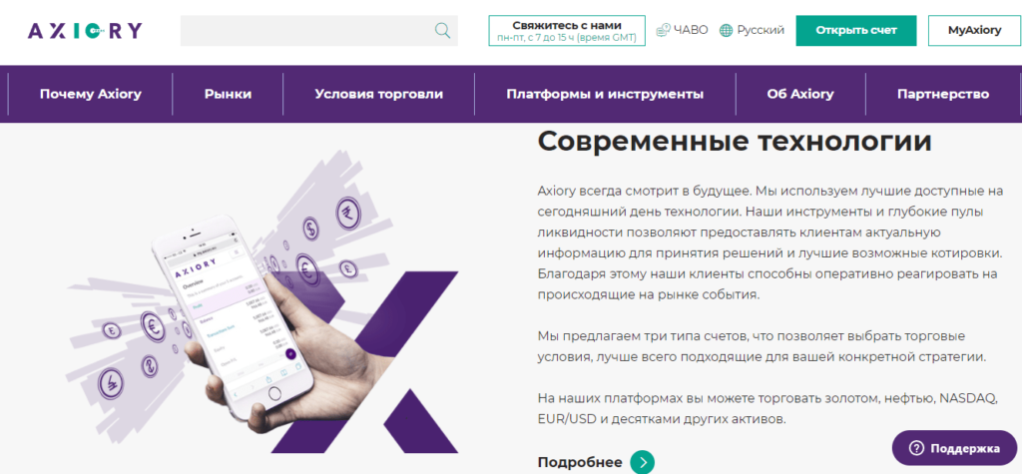Go to the Партнерство section
The height and width of the screenshot is (474, 1022).
(x=943, y=94)
